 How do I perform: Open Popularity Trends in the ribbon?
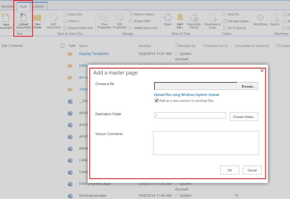point(194,21)
